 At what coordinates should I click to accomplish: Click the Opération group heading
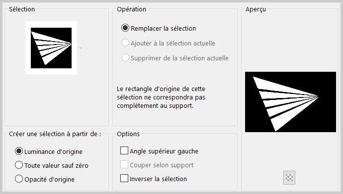[131, 9]
